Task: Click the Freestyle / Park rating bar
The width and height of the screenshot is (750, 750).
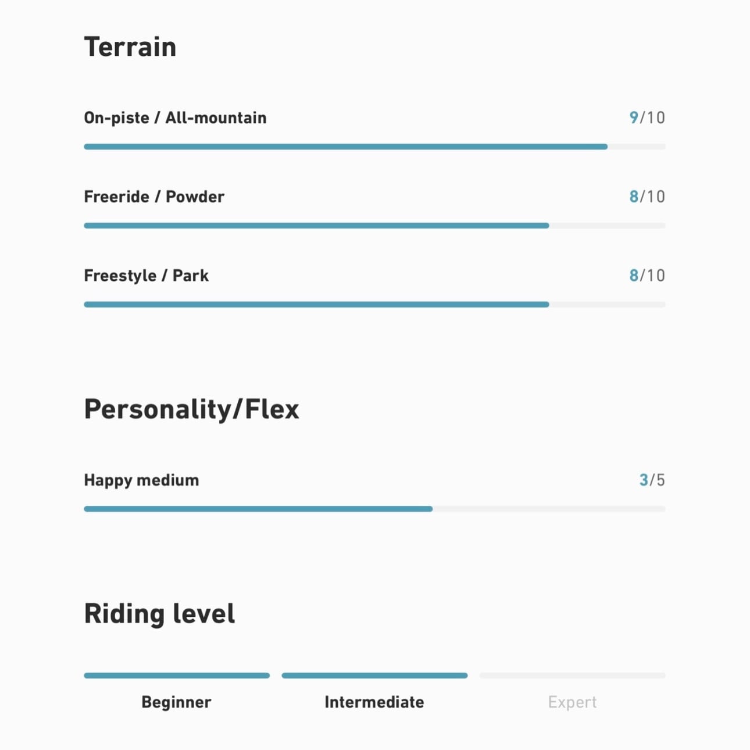Action: pyautogui.click(x=374, y=305)
